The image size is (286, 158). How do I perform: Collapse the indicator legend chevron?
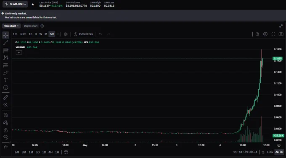(x=19, y=52)
